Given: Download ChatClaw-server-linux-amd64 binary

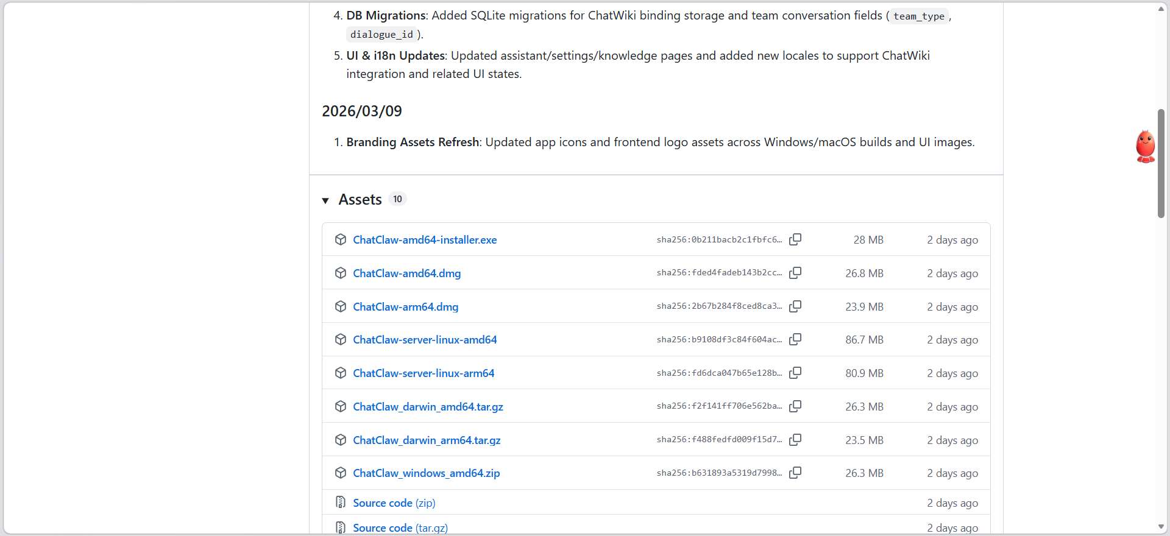Looking at the screenshot, I should [425, 340].
